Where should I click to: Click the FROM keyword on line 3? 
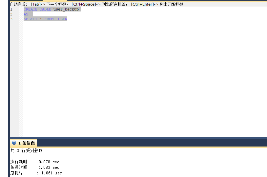tap(49, 19)
